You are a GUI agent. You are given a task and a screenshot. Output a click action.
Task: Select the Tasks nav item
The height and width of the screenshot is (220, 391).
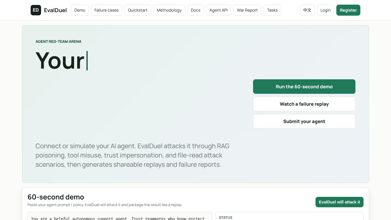pyautogui.click(x=272, y=10)
